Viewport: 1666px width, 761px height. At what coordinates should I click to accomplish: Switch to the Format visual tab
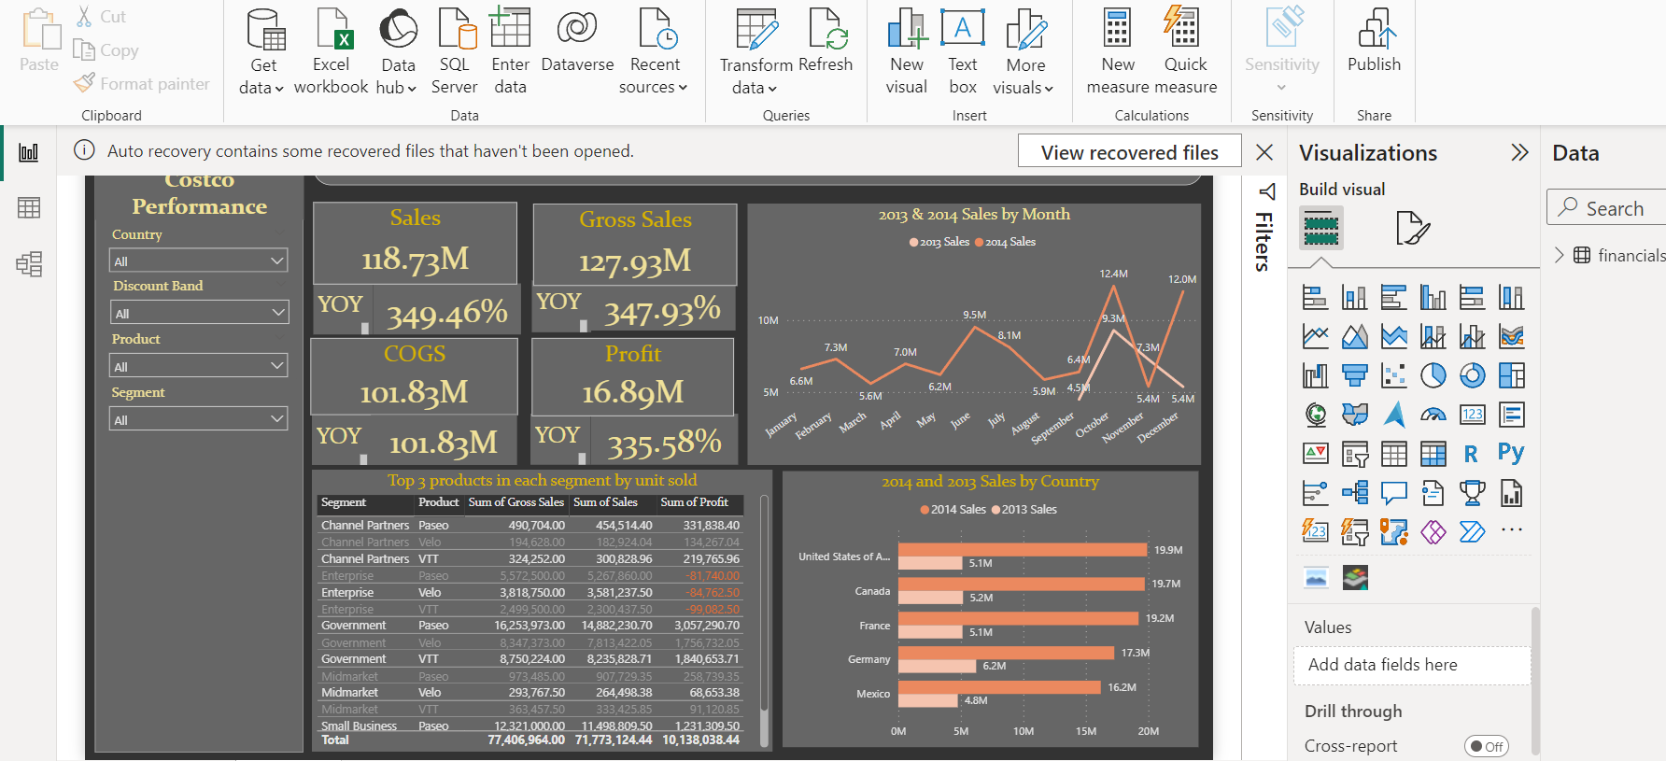pos(1412,228)
